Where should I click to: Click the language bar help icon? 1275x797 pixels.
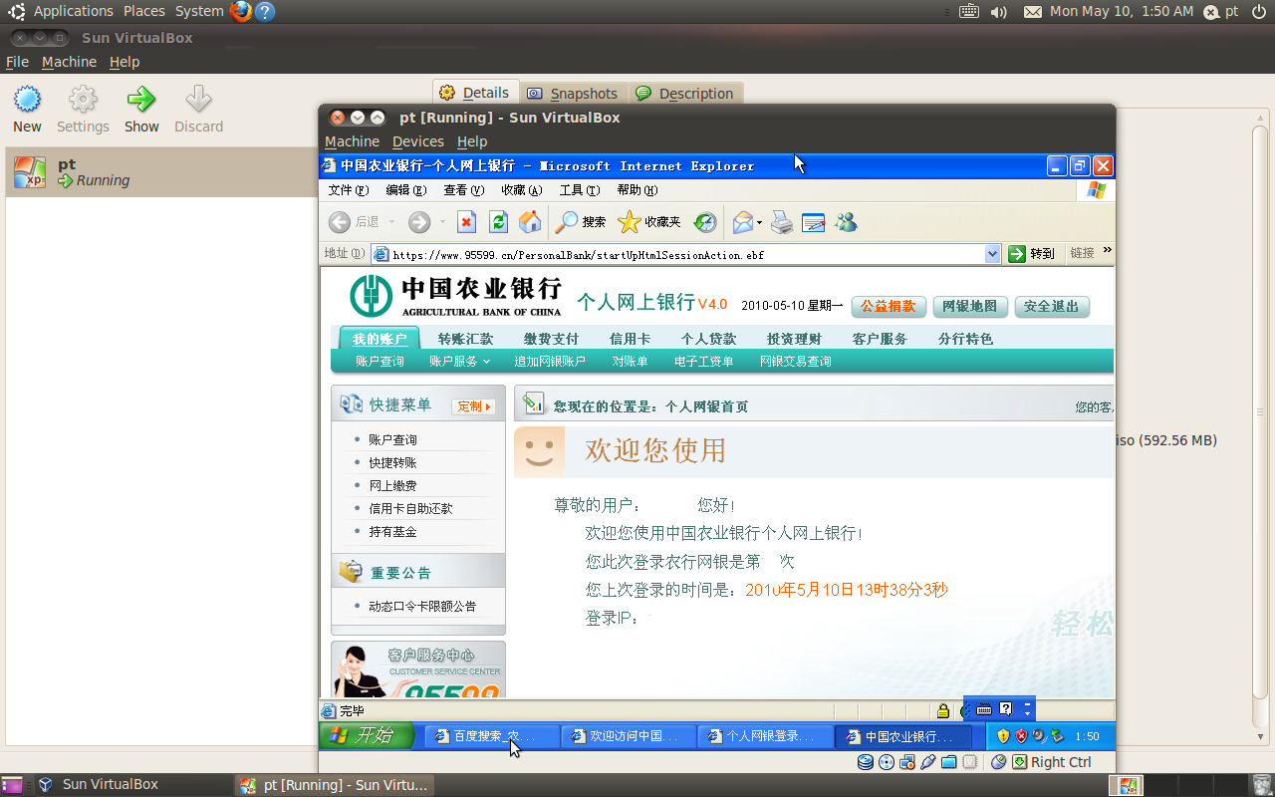point(1006,709)
